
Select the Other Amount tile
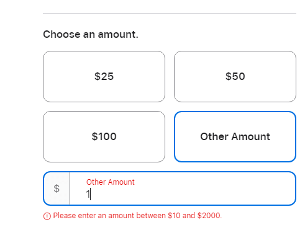[235, 136]
